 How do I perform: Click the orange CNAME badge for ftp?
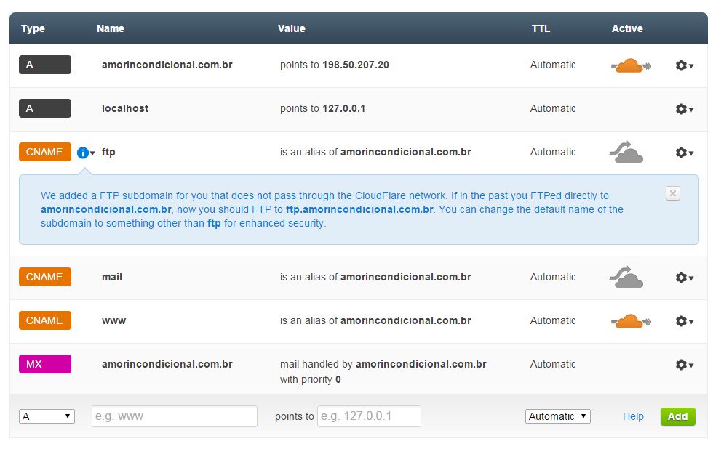(45, 152)
